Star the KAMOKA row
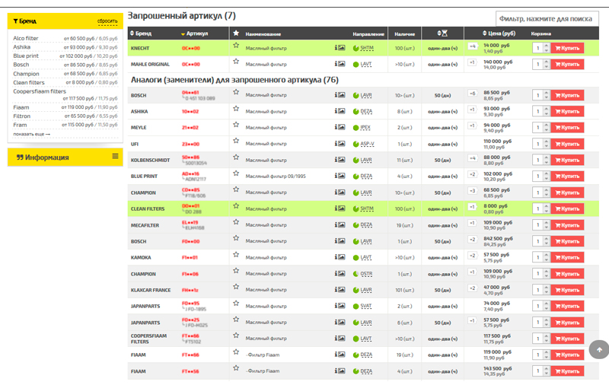Viewport: 609px width, 388px height. click(236, 255)
